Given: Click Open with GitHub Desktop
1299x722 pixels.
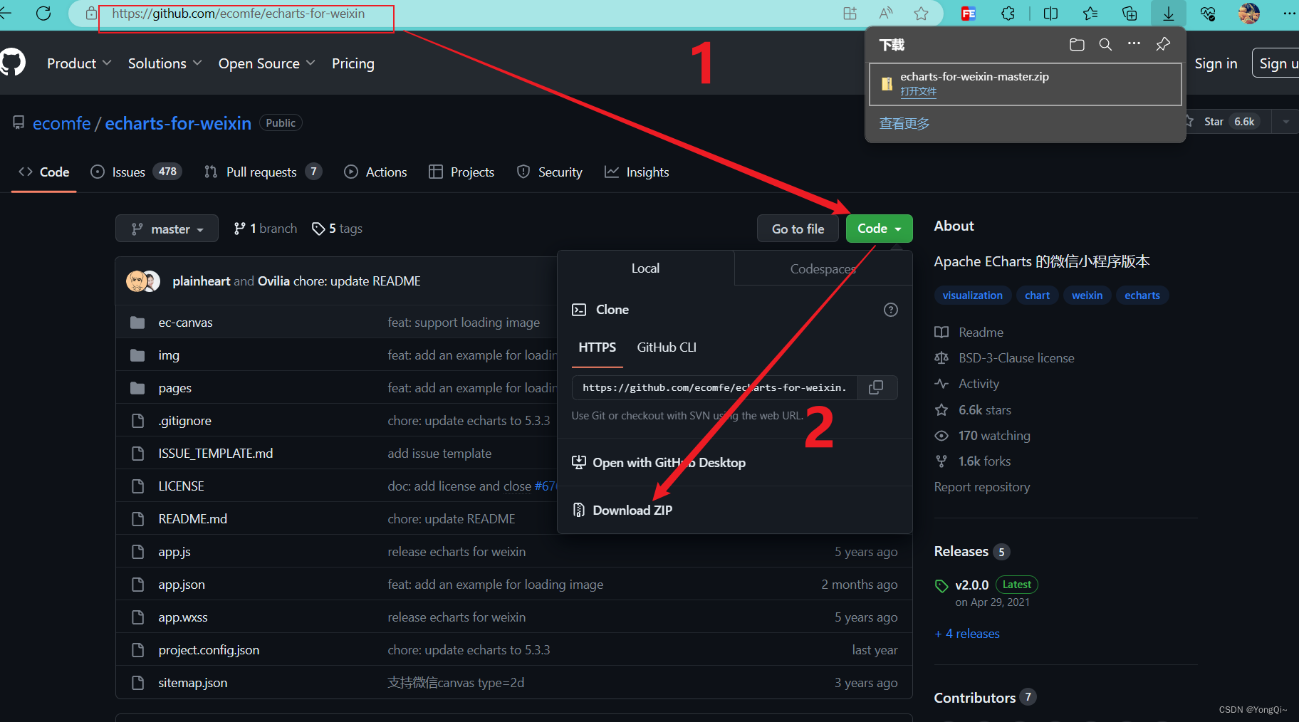Looking at the screenshot, I should pos(659,463).
